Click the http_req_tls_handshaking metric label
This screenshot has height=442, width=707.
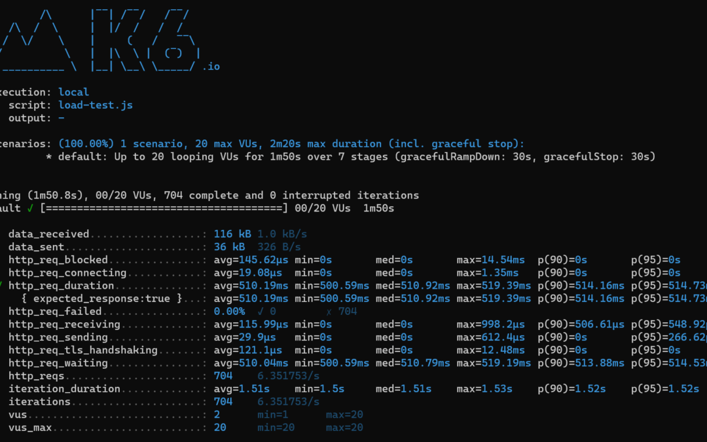pyautogui.click(x=83, y=350)
